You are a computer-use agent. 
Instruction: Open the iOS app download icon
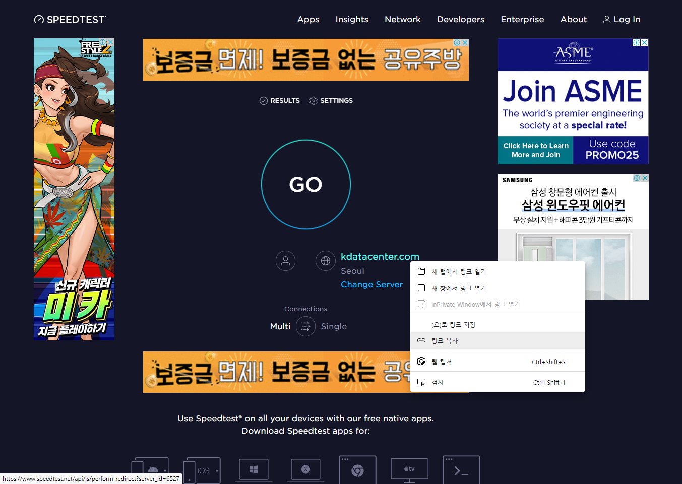(202, 470)
